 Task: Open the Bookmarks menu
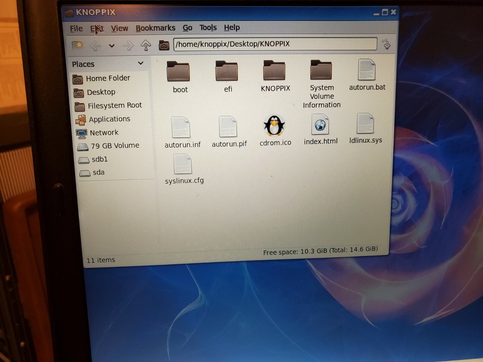point(156,28)
